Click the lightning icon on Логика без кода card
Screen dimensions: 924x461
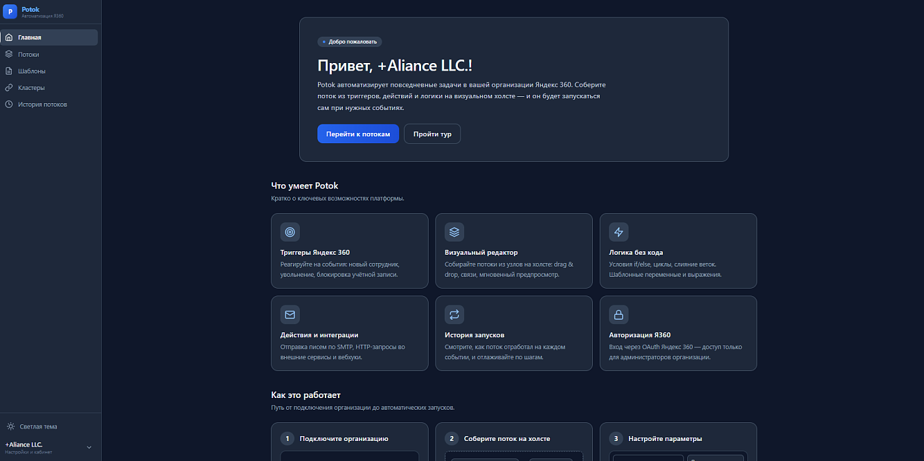[619, 232]
